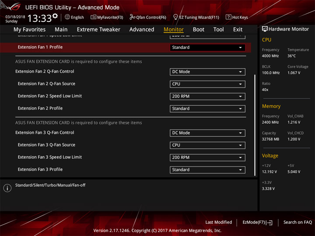Open Extension Fan 2 Speed Low Limit dropdown

click(x=207, y=96)
